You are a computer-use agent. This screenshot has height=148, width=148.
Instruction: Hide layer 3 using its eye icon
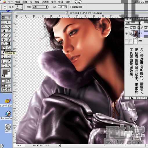[127, 34]
